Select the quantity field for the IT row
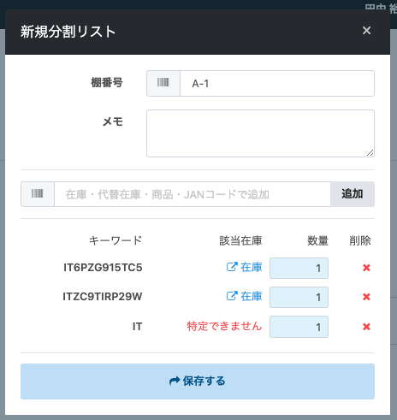The image size is (397, 420). (299, 327)
